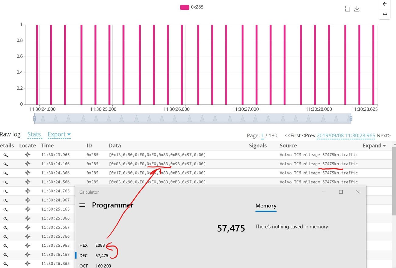Select DEC number base in Calculator
Viewport: 396px width, 268px height.
(x=83, y=256)
